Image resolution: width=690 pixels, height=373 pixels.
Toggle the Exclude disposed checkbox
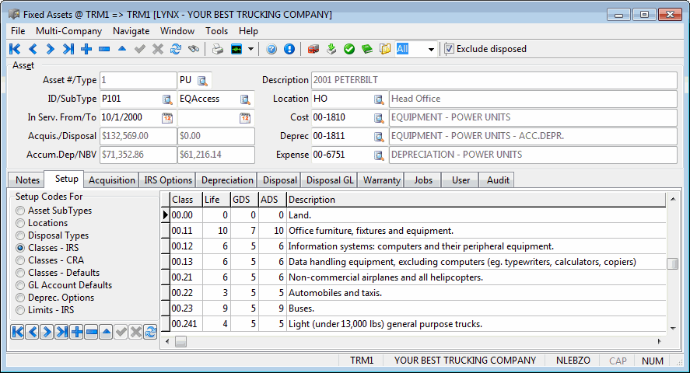(450, 49)
